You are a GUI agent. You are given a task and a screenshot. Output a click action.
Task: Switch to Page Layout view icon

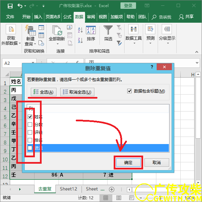119,198
